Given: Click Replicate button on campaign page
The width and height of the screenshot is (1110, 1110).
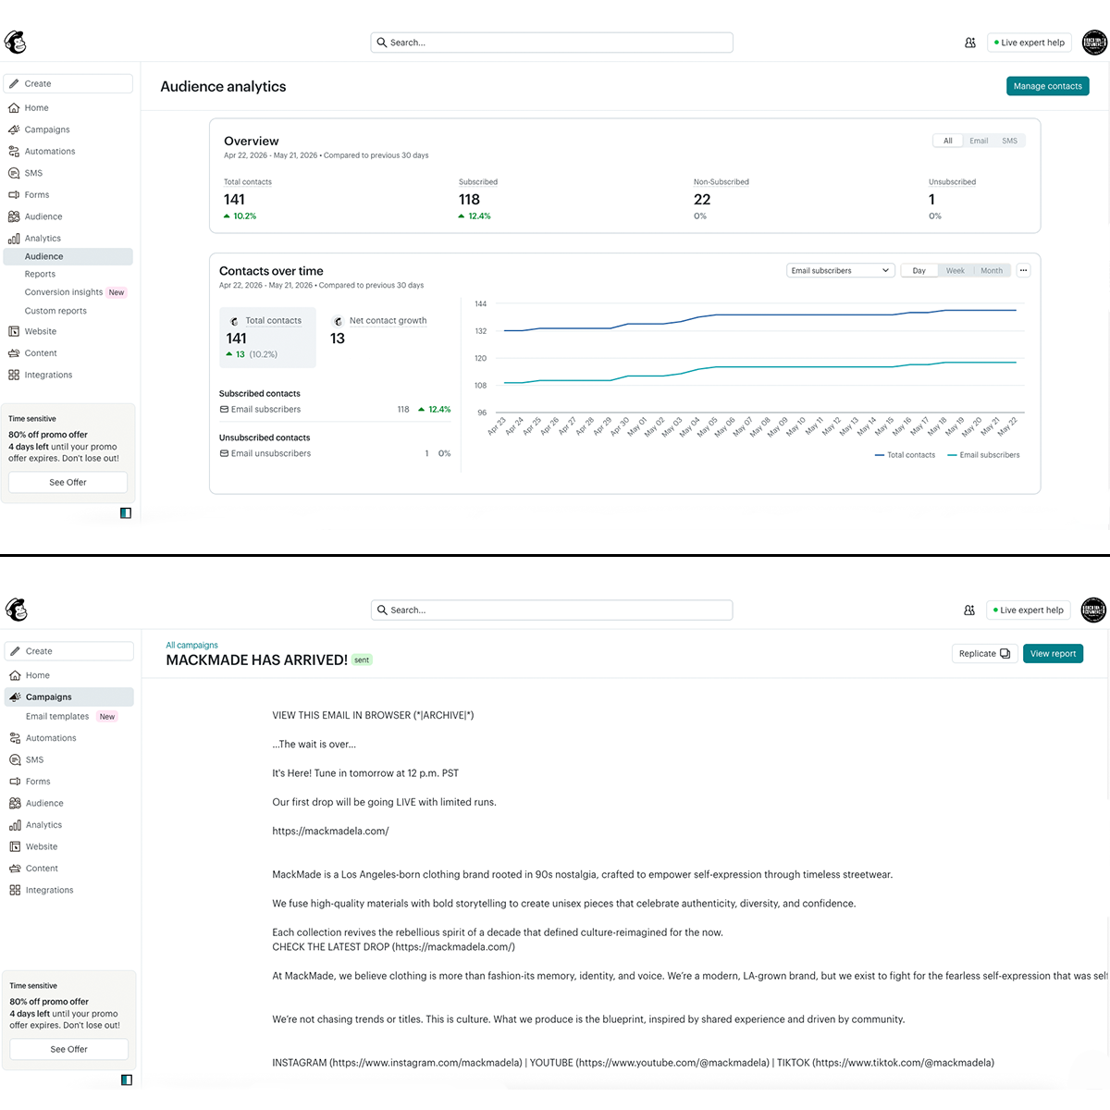Looking at the screenshot, I should [x=984, y=653].
